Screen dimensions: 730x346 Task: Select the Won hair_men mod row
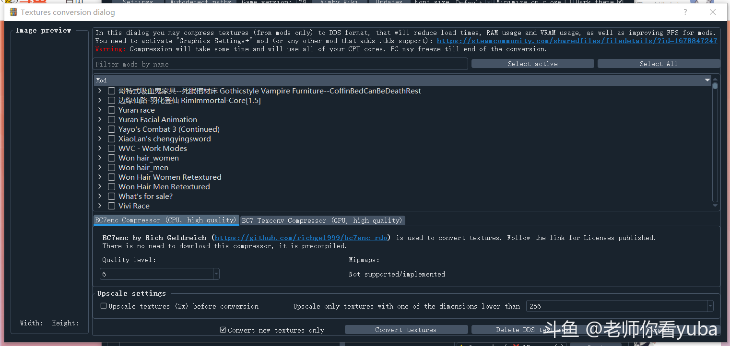coord(143,167)
